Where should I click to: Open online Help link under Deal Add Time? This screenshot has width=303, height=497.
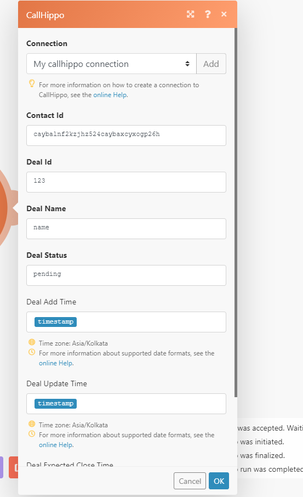click(x=56, y=363)
